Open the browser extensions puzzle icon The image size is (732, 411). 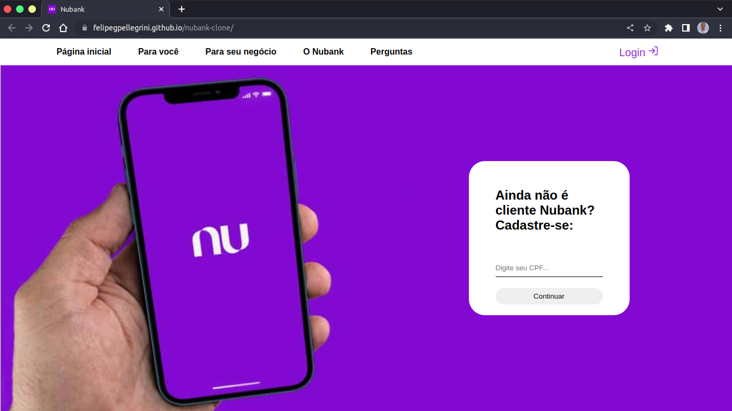[x=668, y=28]
